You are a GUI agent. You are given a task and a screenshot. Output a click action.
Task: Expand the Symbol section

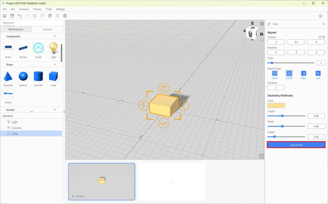[54, 110]
